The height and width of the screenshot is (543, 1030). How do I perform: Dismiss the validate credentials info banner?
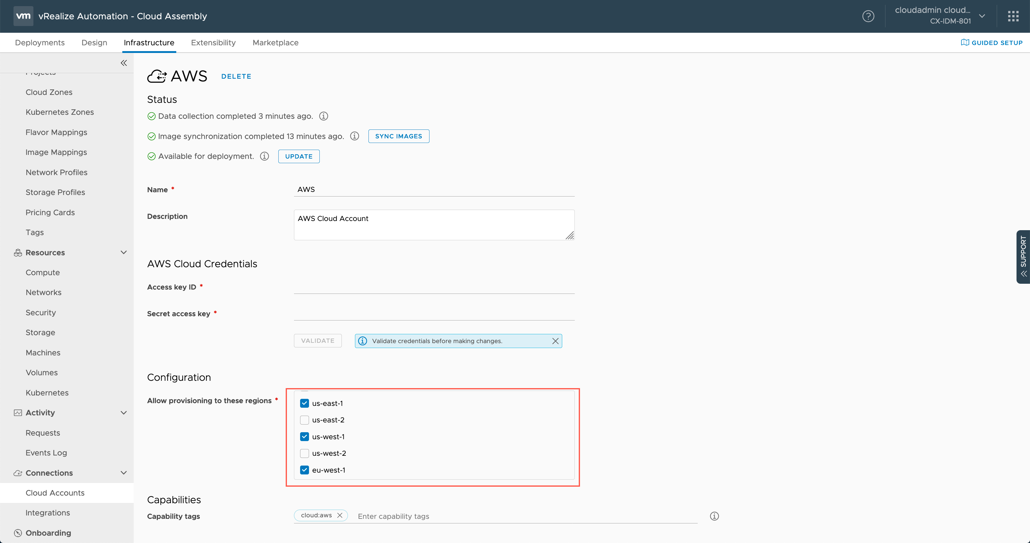click(555, 341)
